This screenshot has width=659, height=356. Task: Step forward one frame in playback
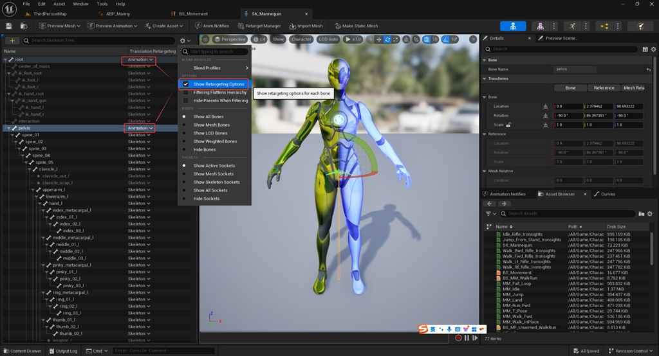[475, 338]
